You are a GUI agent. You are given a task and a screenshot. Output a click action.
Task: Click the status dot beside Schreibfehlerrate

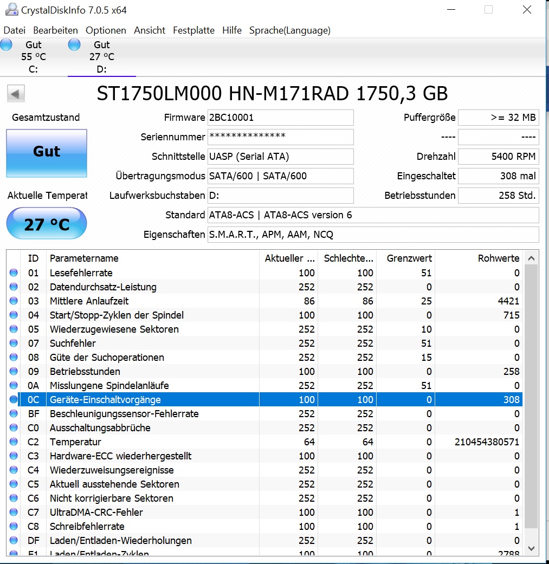point(13,526)
